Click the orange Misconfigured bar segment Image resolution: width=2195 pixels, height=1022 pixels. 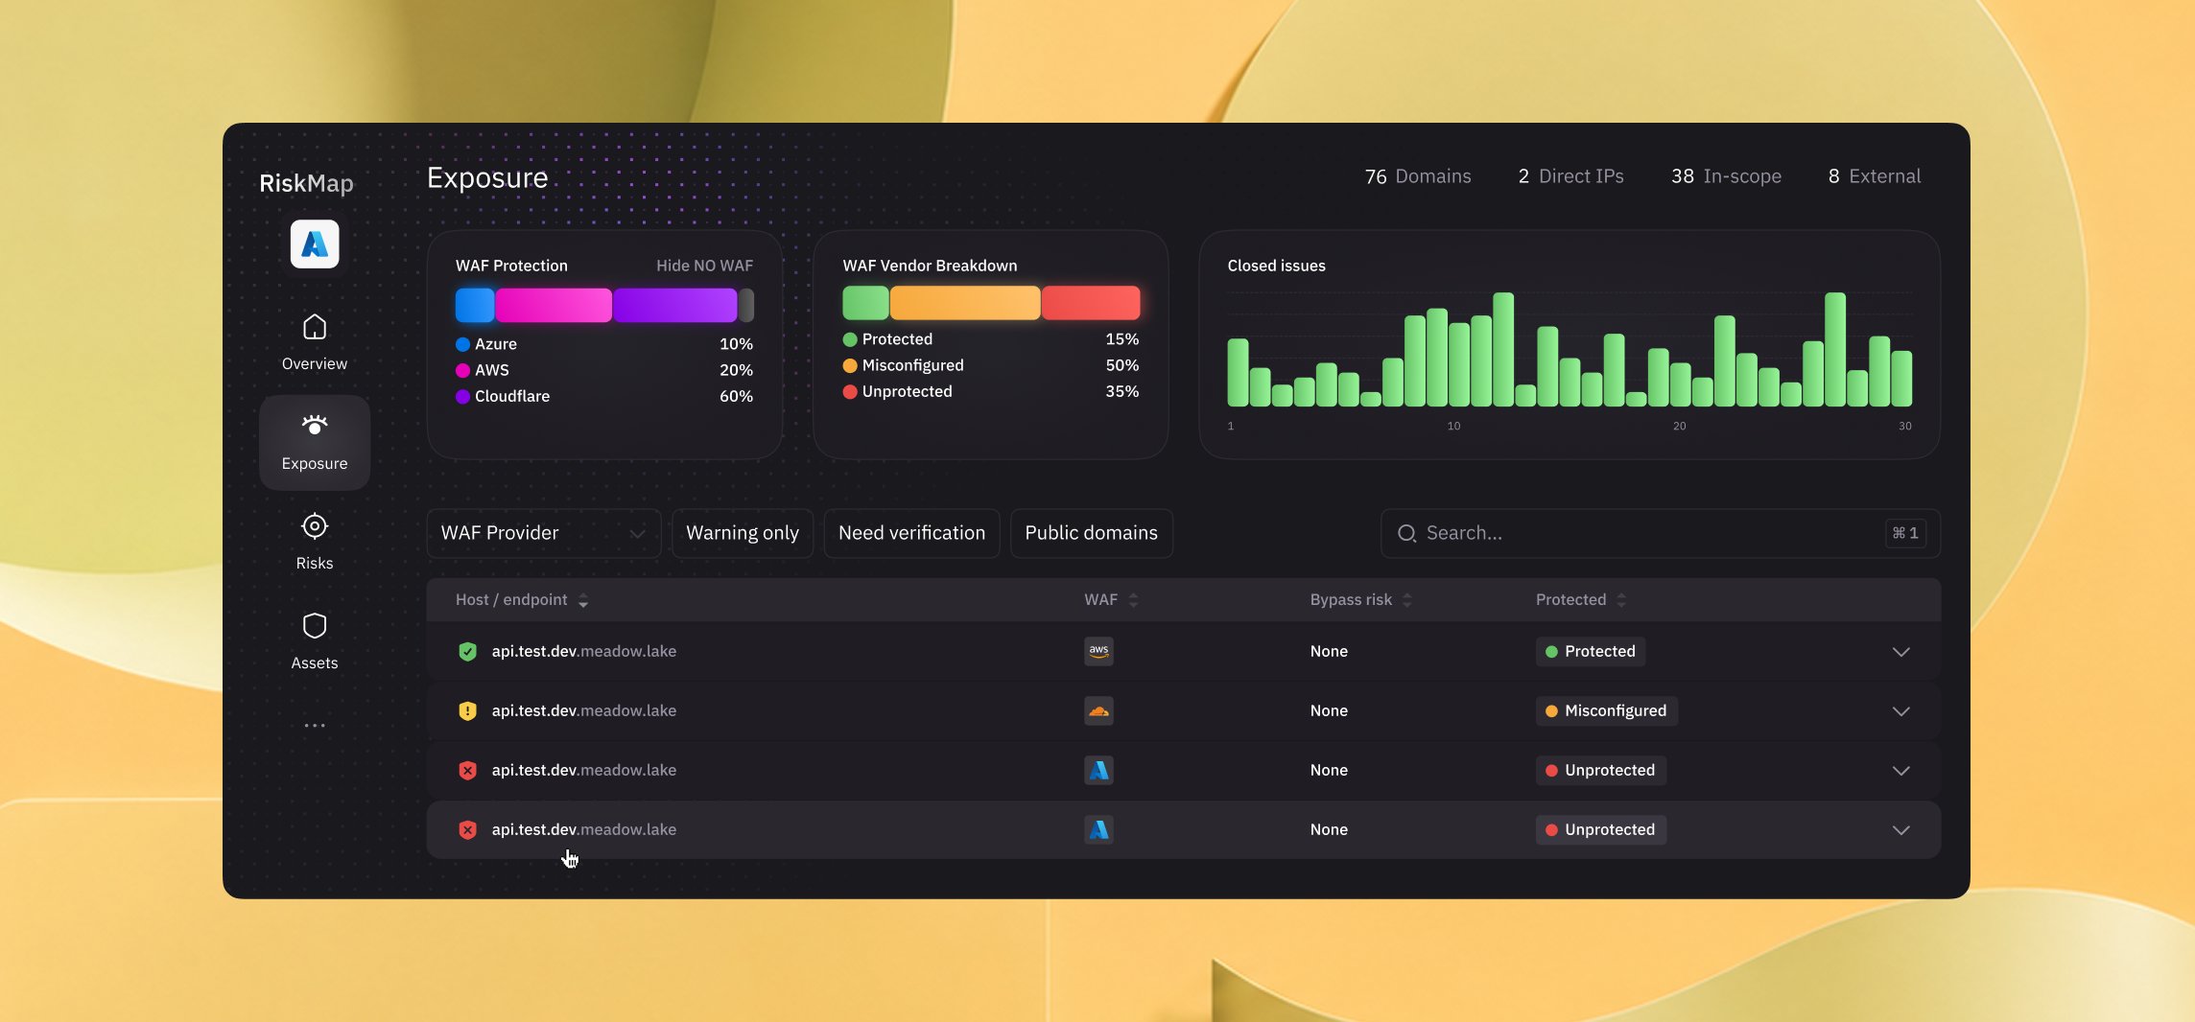965,303
